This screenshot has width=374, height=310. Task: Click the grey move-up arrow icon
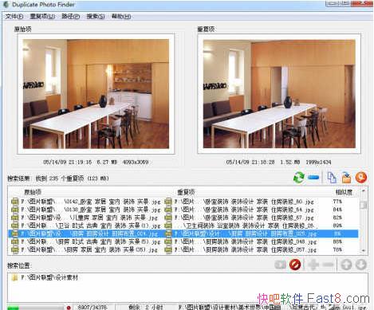point(346,265)
